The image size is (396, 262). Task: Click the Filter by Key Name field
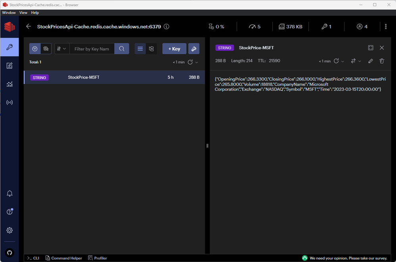click(92, 49)
